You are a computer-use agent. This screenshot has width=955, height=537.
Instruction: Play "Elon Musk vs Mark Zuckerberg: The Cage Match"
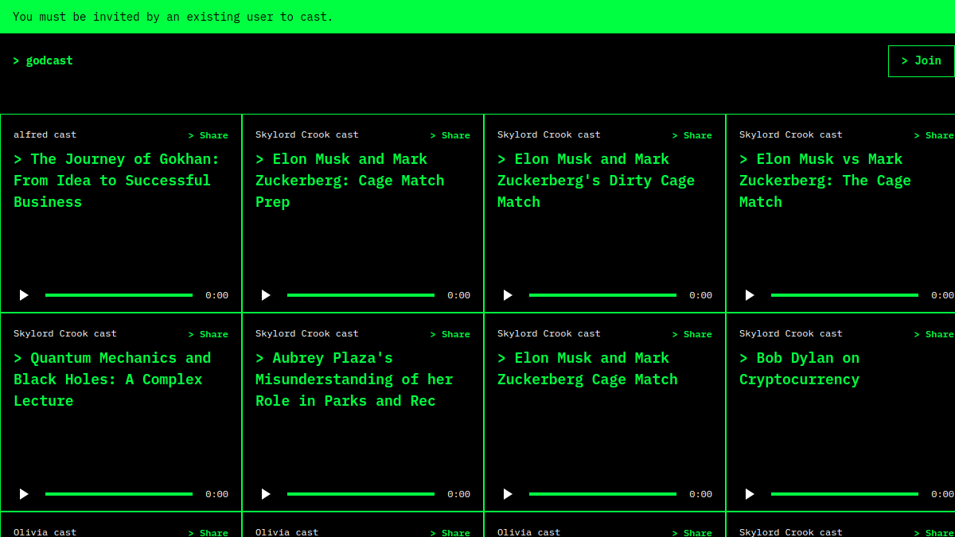pos(750,295)
